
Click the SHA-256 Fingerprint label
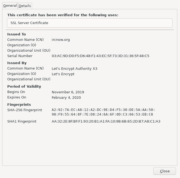click(x=25, y=110)
